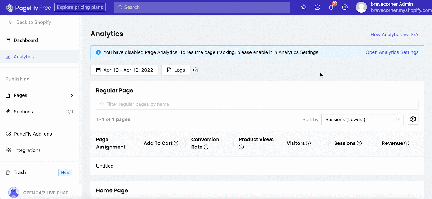Click help icon next to Logs button
Screen dimensions: 432x199
(x=196, y=70)
